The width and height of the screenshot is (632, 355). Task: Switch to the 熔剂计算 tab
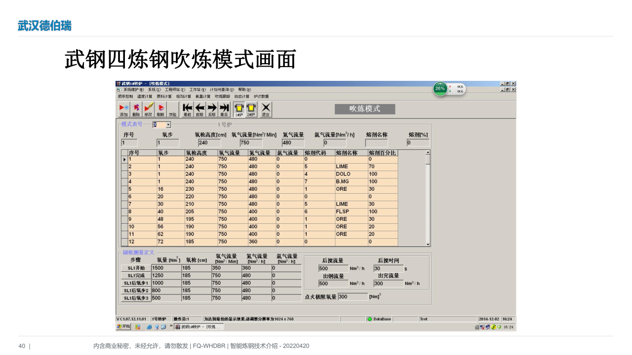(184, 96)
